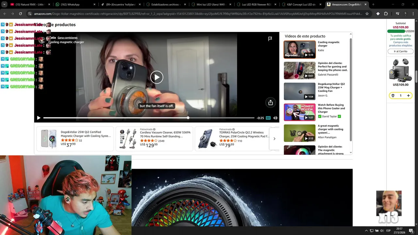Open Doge&Vollar 25W Qi2 Magnetic Charger product card
This screenshot has height=235, width=418.
click(75, 139)
